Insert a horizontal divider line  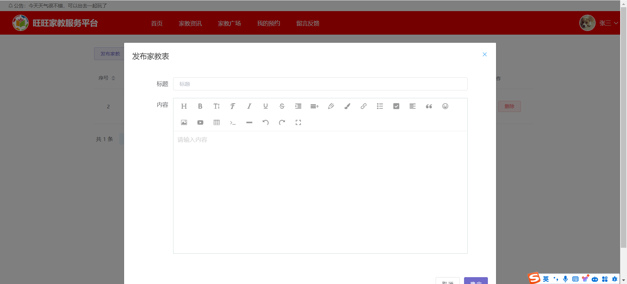[x=249, y=122]
